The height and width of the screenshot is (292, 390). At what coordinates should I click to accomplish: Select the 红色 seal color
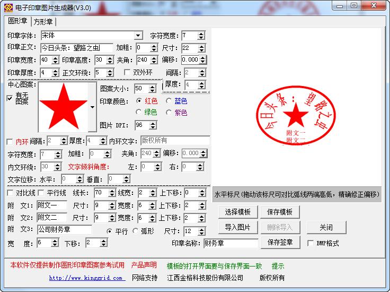(x=139, y=101)
